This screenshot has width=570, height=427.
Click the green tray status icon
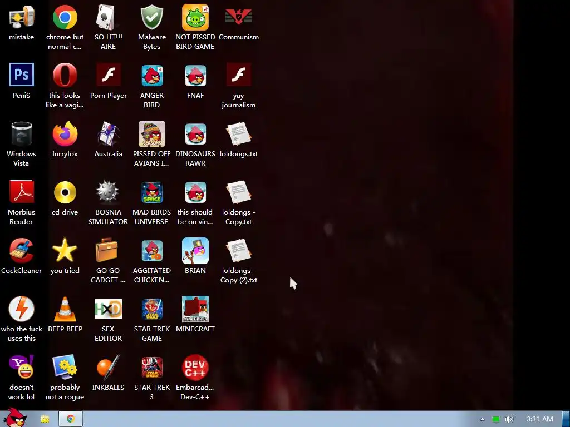click(496, 419)
